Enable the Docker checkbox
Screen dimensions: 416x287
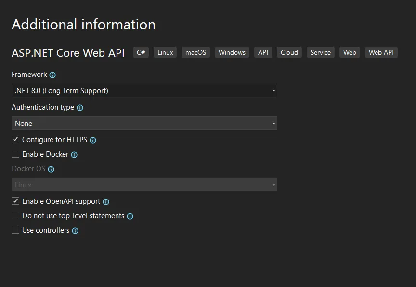point(15,154)
